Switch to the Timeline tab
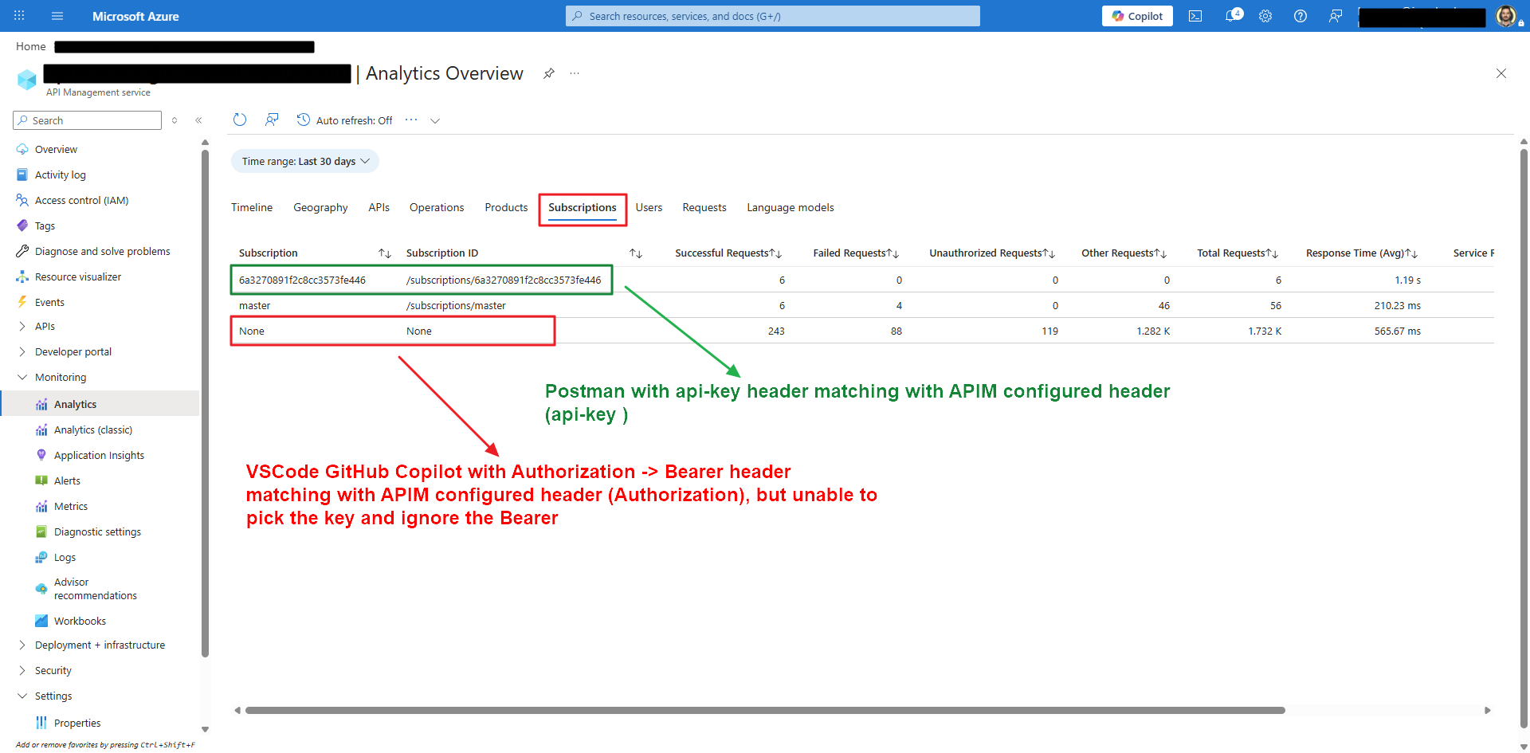Screen dimensions: 1530x753 coord(252,207)
